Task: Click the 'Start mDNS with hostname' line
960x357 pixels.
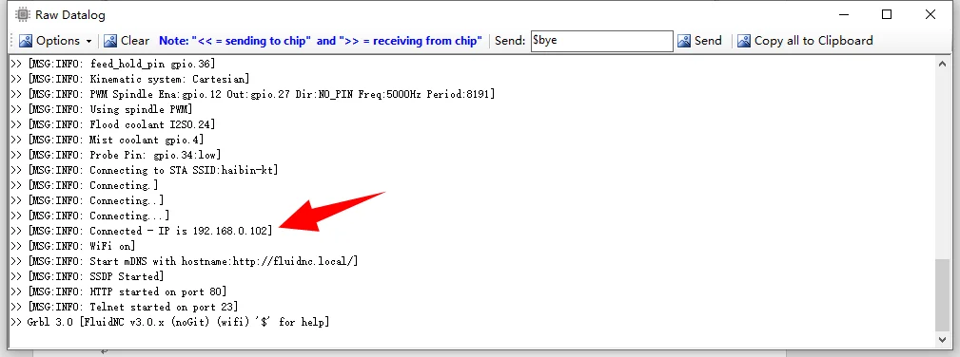Action: pos(185,261)
